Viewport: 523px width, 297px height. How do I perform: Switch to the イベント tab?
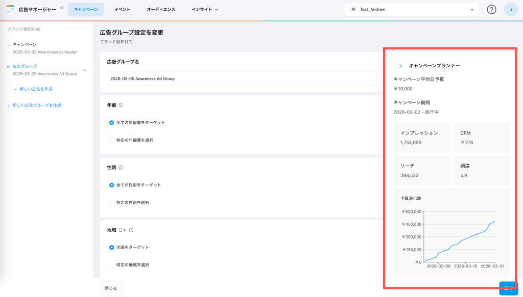122,9
